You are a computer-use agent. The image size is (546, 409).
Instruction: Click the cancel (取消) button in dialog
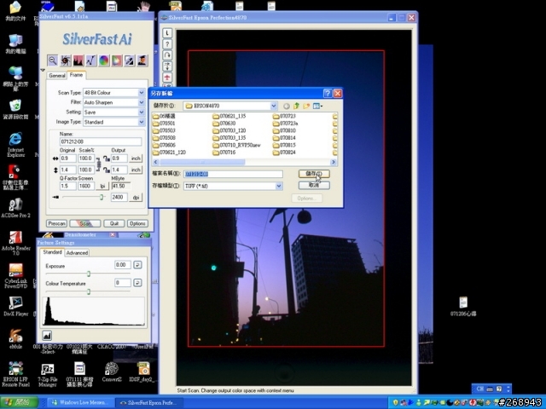[x=314, y=185]
